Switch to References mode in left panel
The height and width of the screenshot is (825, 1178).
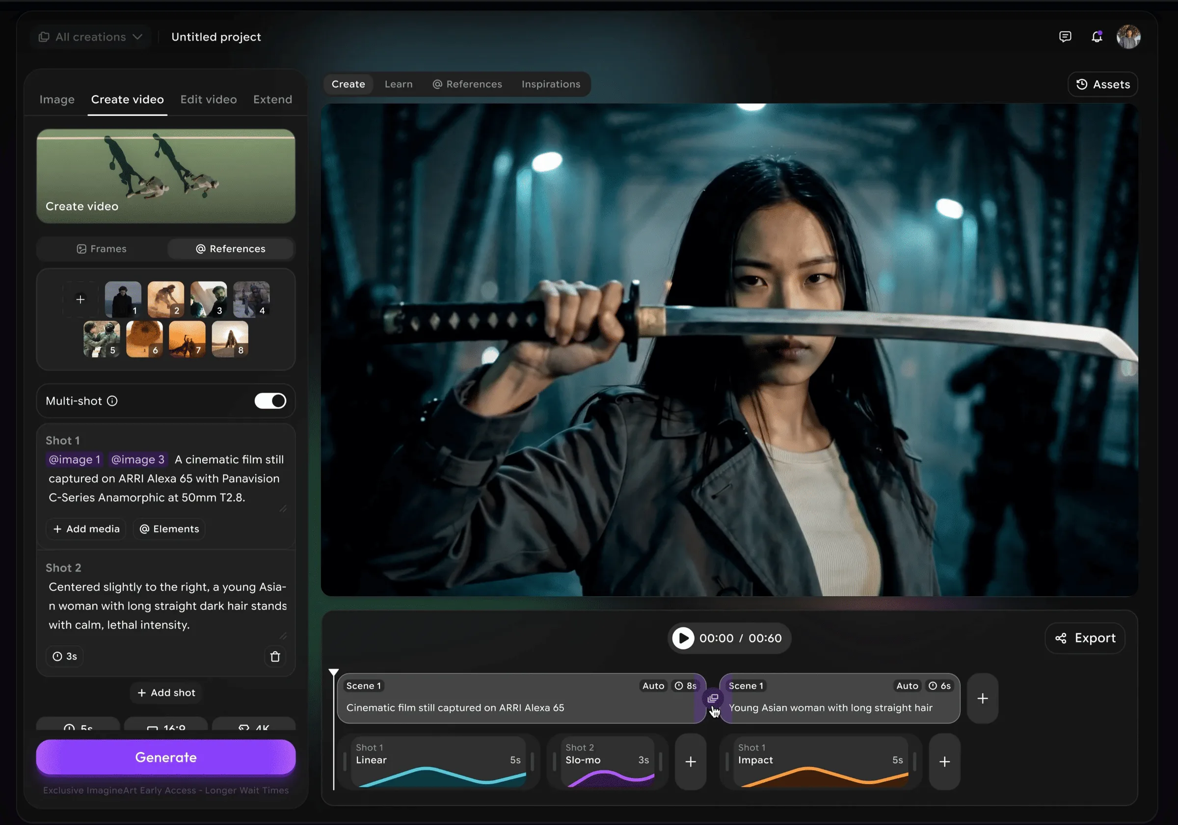(230, 248)
